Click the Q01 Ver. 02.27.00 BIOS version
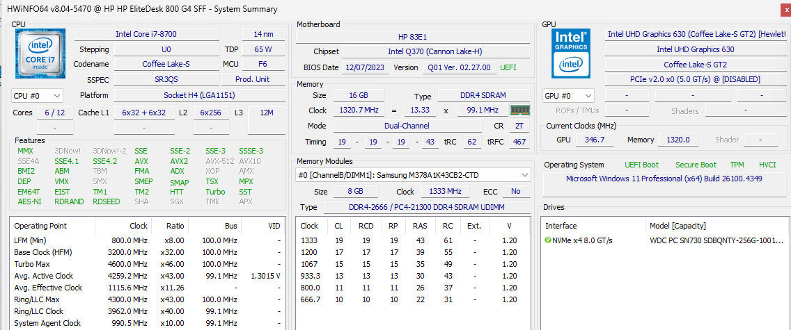This screenshot has height=330, width=791. [x=459, y=67]
